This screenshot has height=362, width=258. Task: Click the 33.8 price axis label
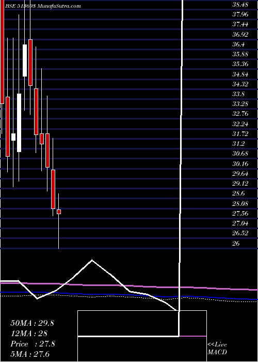238,94
